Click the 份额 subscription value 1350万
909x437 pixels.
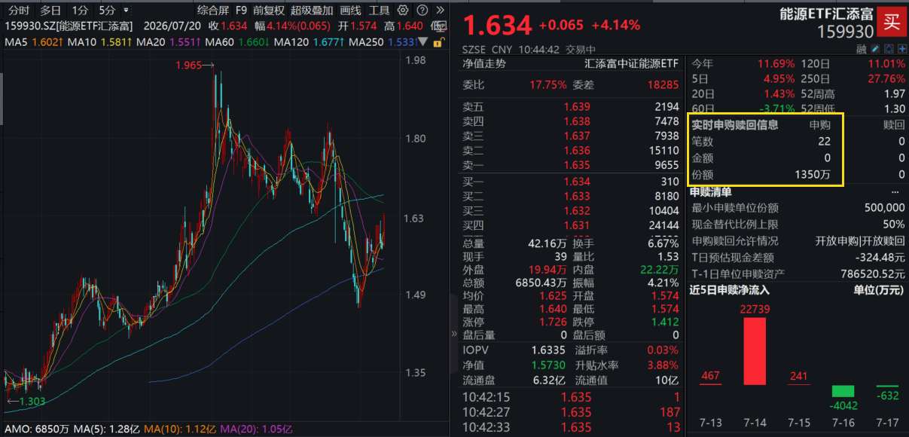click(x=813, y=174)
